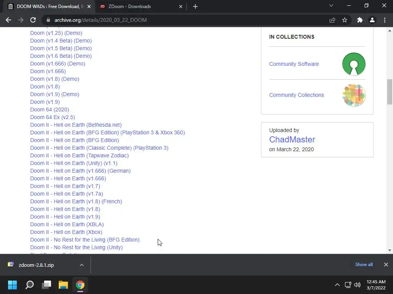Image resolution: width=393 pixels, height=294 pixels.
Task: Click 'Doom II - Hell on Earth (Xbox)'
Action: pos(66,232)
